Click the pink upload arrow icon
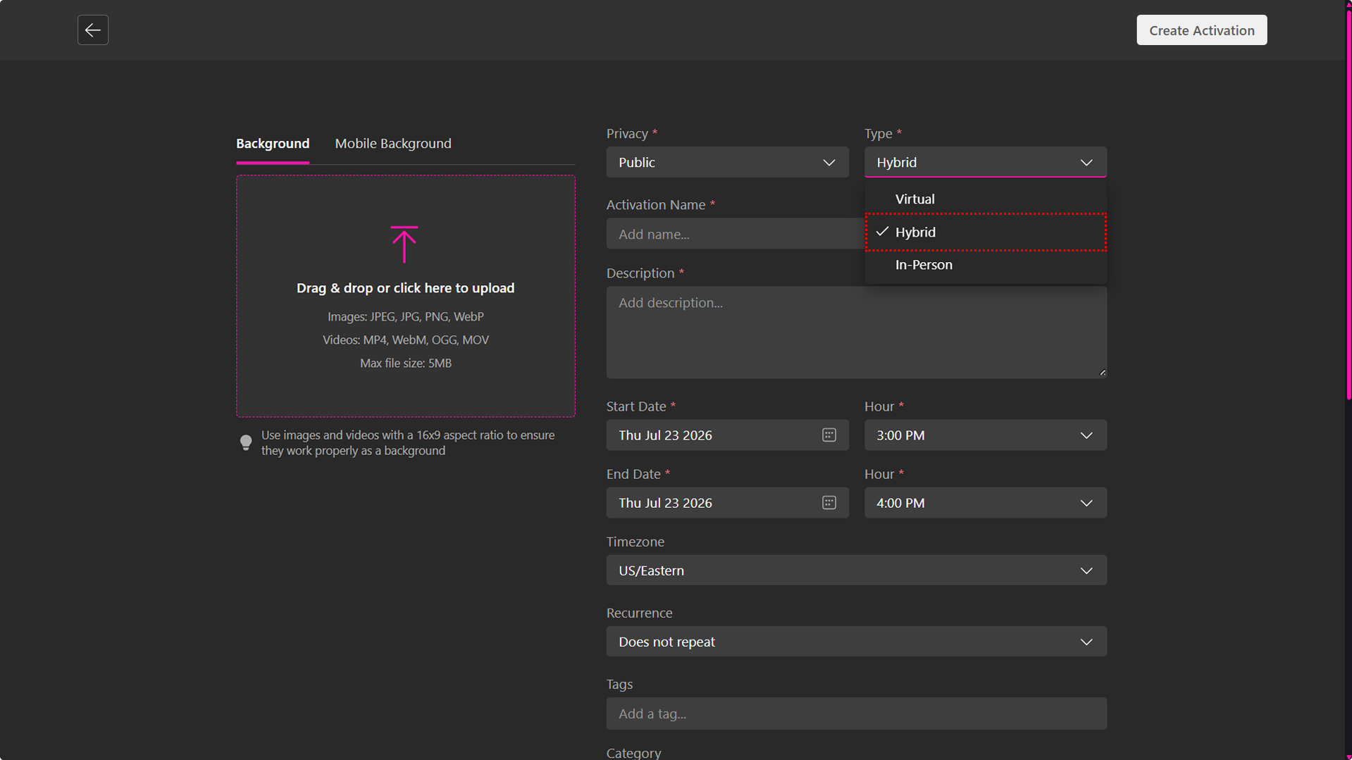Screen dimensions: 1352x760 click(x=404, y=244)
